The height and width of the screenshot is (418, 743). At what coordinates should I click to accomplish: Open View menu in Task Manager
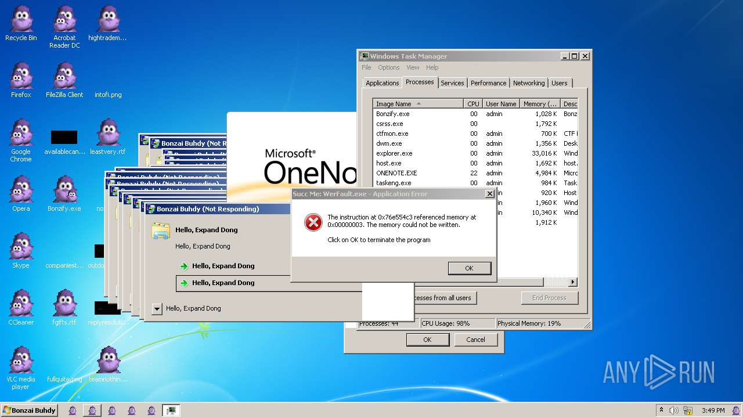[x=413, y=68]
